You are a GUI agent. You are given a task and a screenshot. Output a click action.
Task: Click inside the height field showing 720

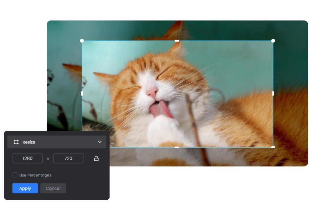click(x=68, y=158)
